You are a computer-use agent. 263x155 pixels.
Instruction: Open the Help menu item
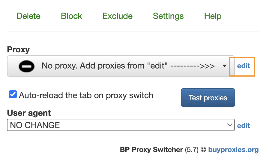pyautogui.click(x=213, y=16)
